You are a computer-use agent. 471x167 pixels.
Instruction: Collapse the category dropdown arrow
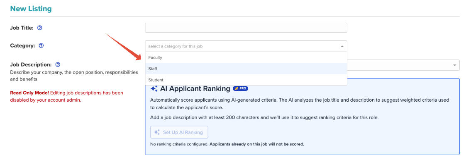(x=342, y=46)
